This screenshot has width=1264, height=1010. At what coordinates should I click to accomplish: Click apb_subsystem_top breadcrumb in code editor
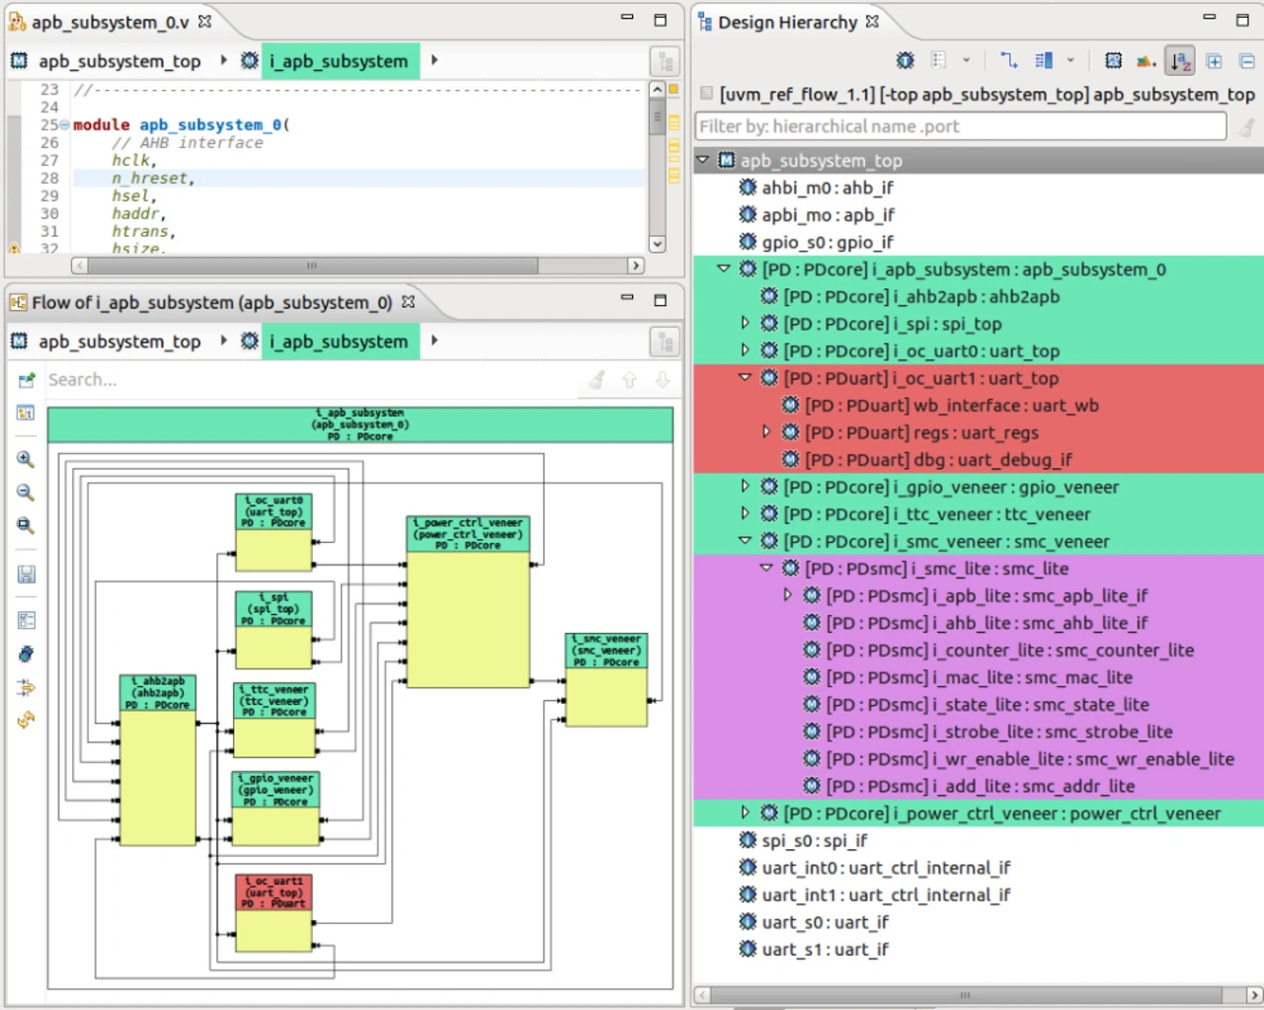click(x=118, y=61)
